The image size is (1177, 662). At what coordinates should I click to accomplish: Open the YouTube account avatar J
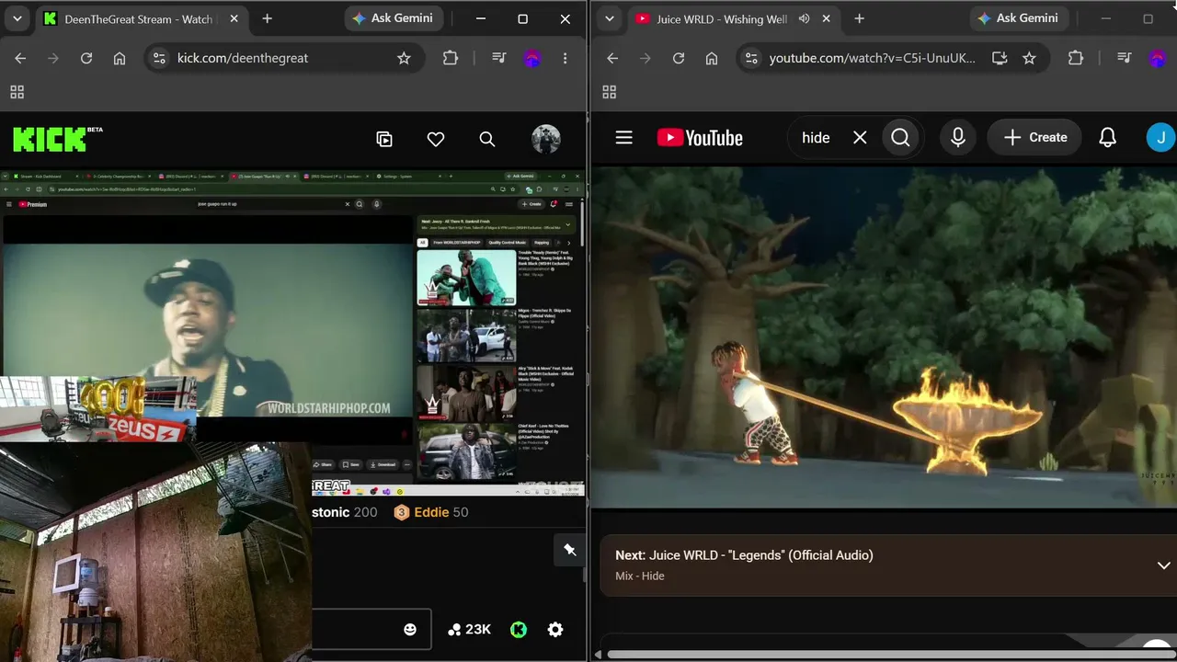[x=1160, y=138]
